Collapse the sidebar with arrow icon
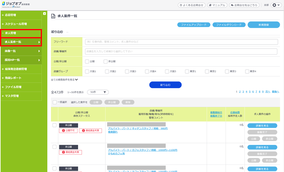This screenshot has height=172, width=284. (x=45, y=14)
